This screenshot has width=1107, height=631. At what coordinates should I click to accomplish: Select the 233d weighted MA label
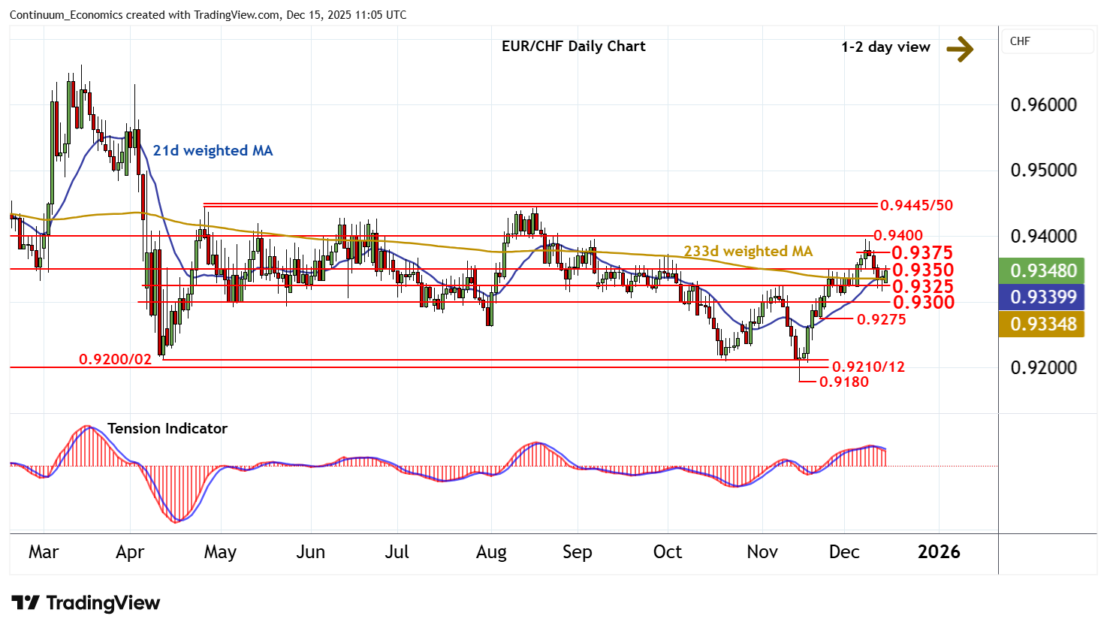[748, 252]
